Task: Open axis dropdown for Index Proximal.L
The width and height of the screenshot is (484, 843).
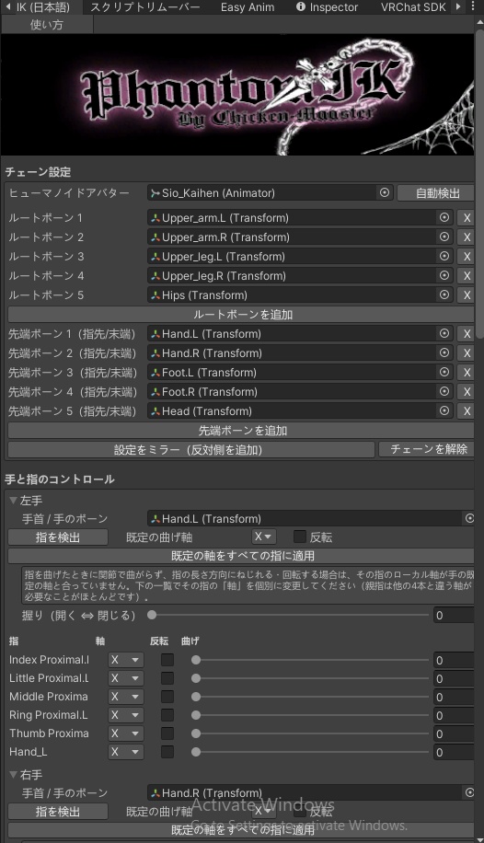Action: pyautogui.click(x=126, y=660)
